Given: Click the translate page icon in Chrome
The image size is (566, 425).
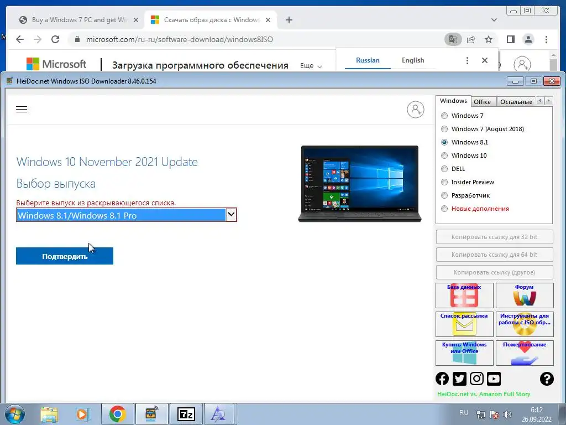Looking at the screenshot, I should pos(453,39).
